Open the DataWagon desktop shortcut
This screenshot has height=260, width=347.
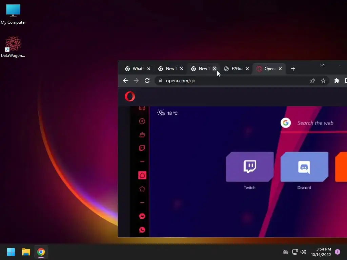pyautogui.click(x=13, y=47)
